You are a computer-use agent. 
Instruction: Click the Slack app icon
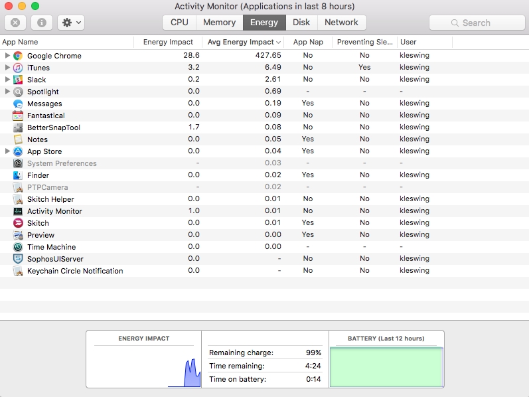click(18, 80)
